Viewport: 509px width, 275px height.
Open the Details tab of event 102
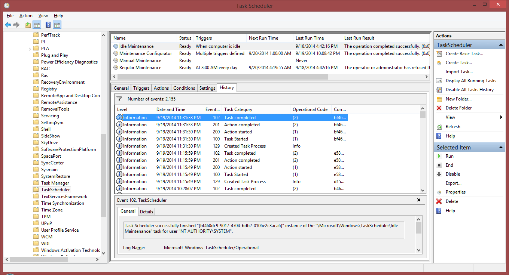146,212
